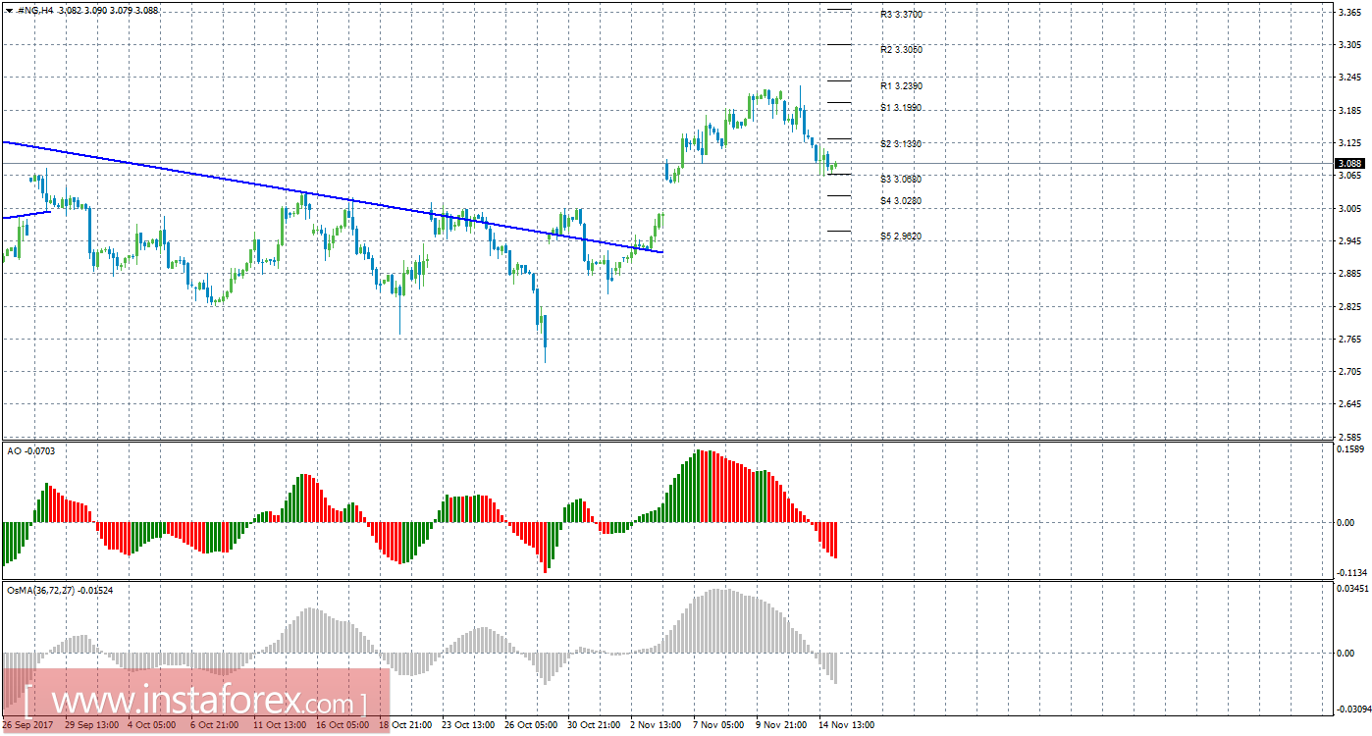Select the S2 support level label
The image size is (1372, 736).
[x=901, y=144]
